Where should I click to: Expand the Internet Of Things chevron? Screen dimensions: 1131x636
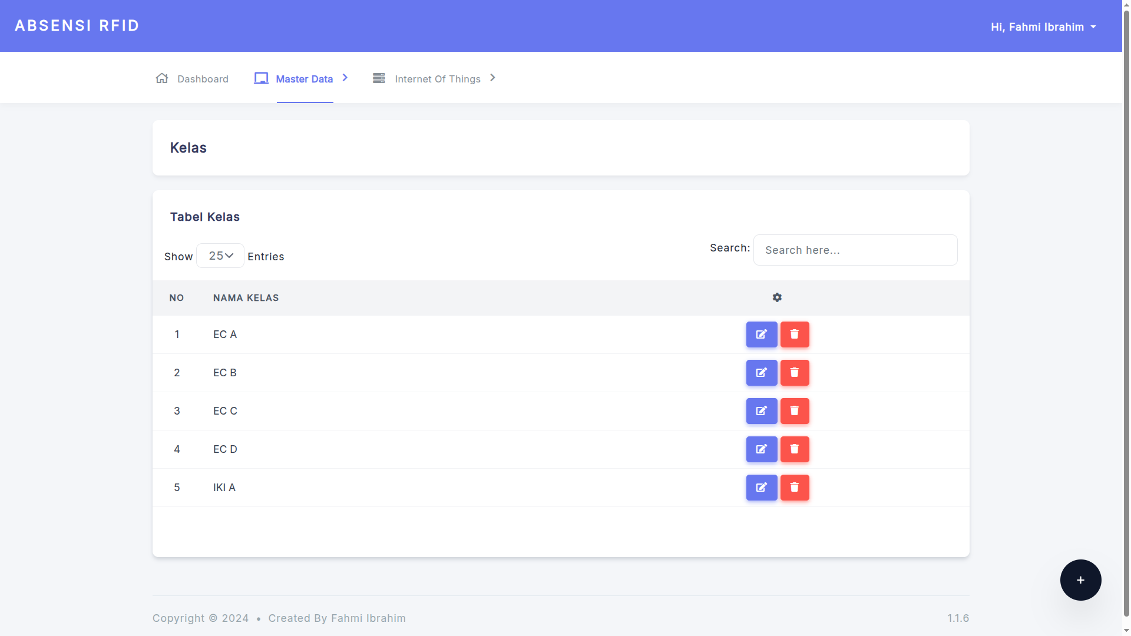click(493, 78)
